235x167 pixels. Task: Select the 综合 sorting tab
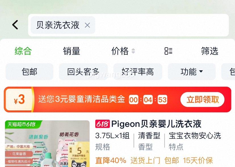click(x=23, y=51)
